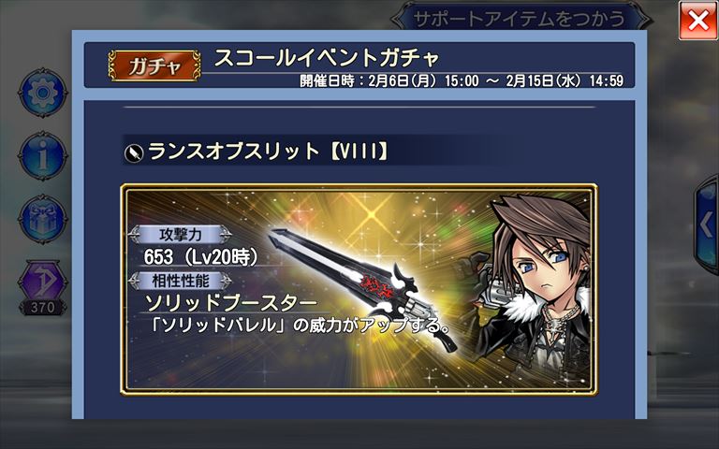This screenshot has width=719, height=449.
Task: Open the gear settings icon
Action: point(43,93)
